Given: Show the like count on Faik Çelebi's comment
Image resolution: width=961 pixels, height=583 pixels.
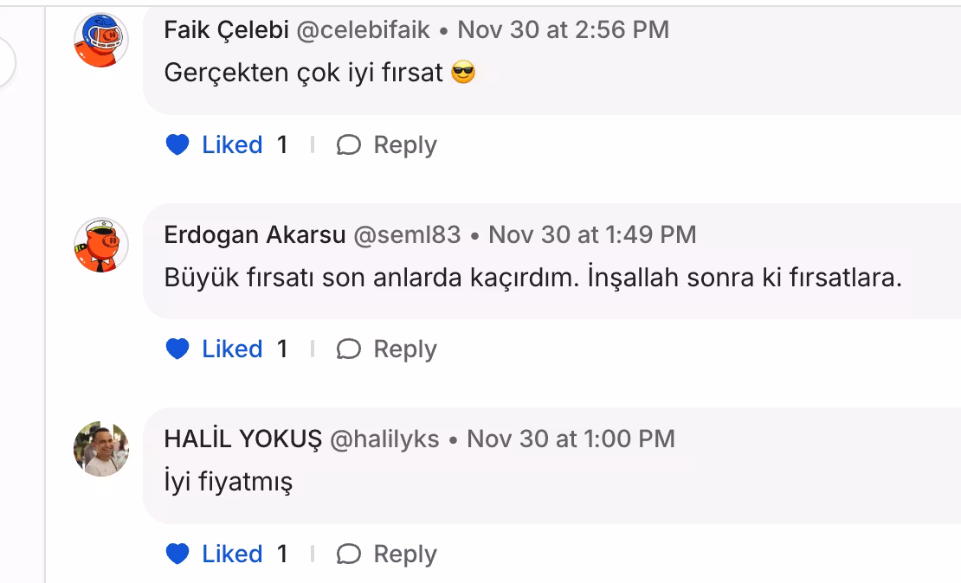Looking at the screenshot, I should point(282,145).
